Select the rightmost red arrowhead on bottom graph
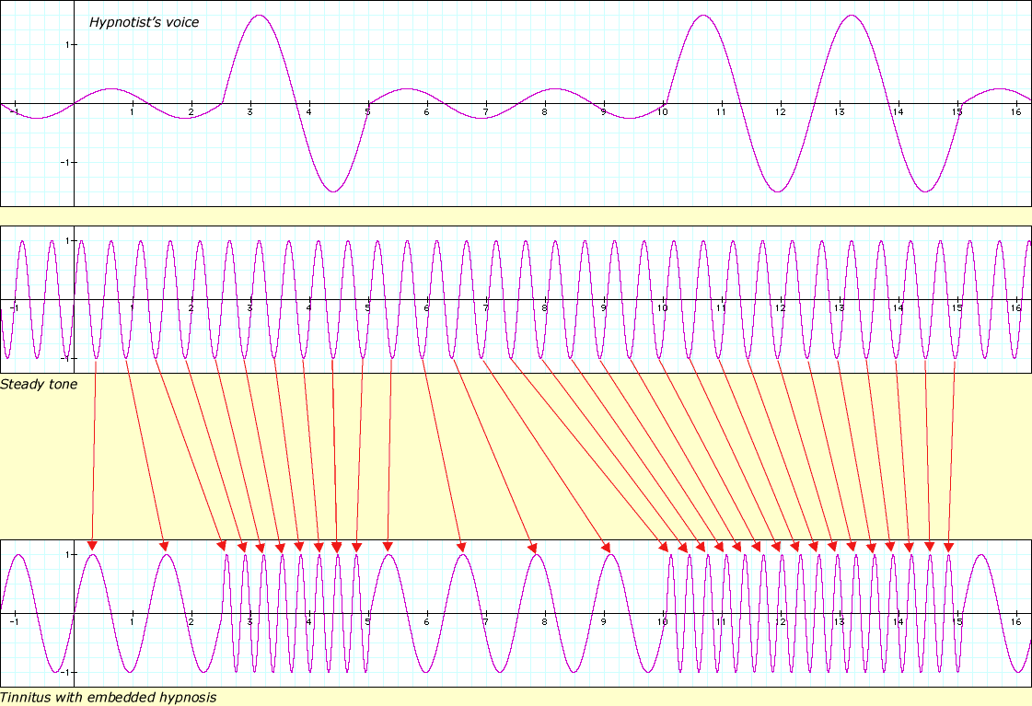The height and width of the screenshot is (706, 1032). tap(948, 546)
